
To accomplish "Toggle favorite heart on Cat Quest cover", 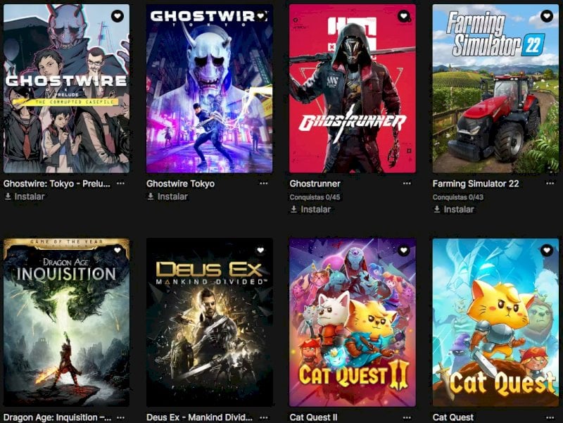I will click(x=547, y=250).
